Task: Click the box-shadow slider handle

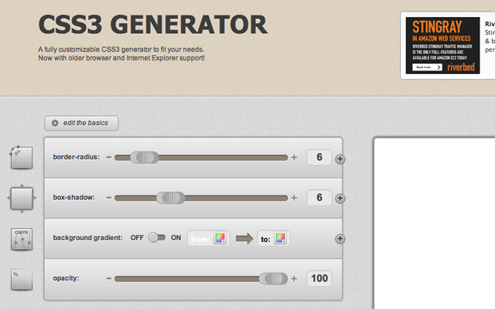Action: click(171, 198)
